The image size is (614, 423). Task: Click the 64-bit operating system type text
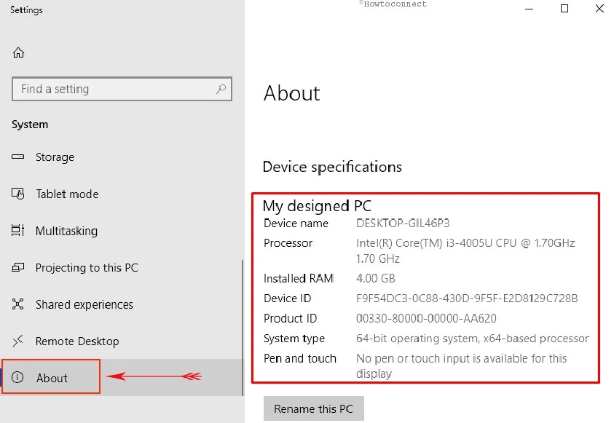[x=472, y=339]
